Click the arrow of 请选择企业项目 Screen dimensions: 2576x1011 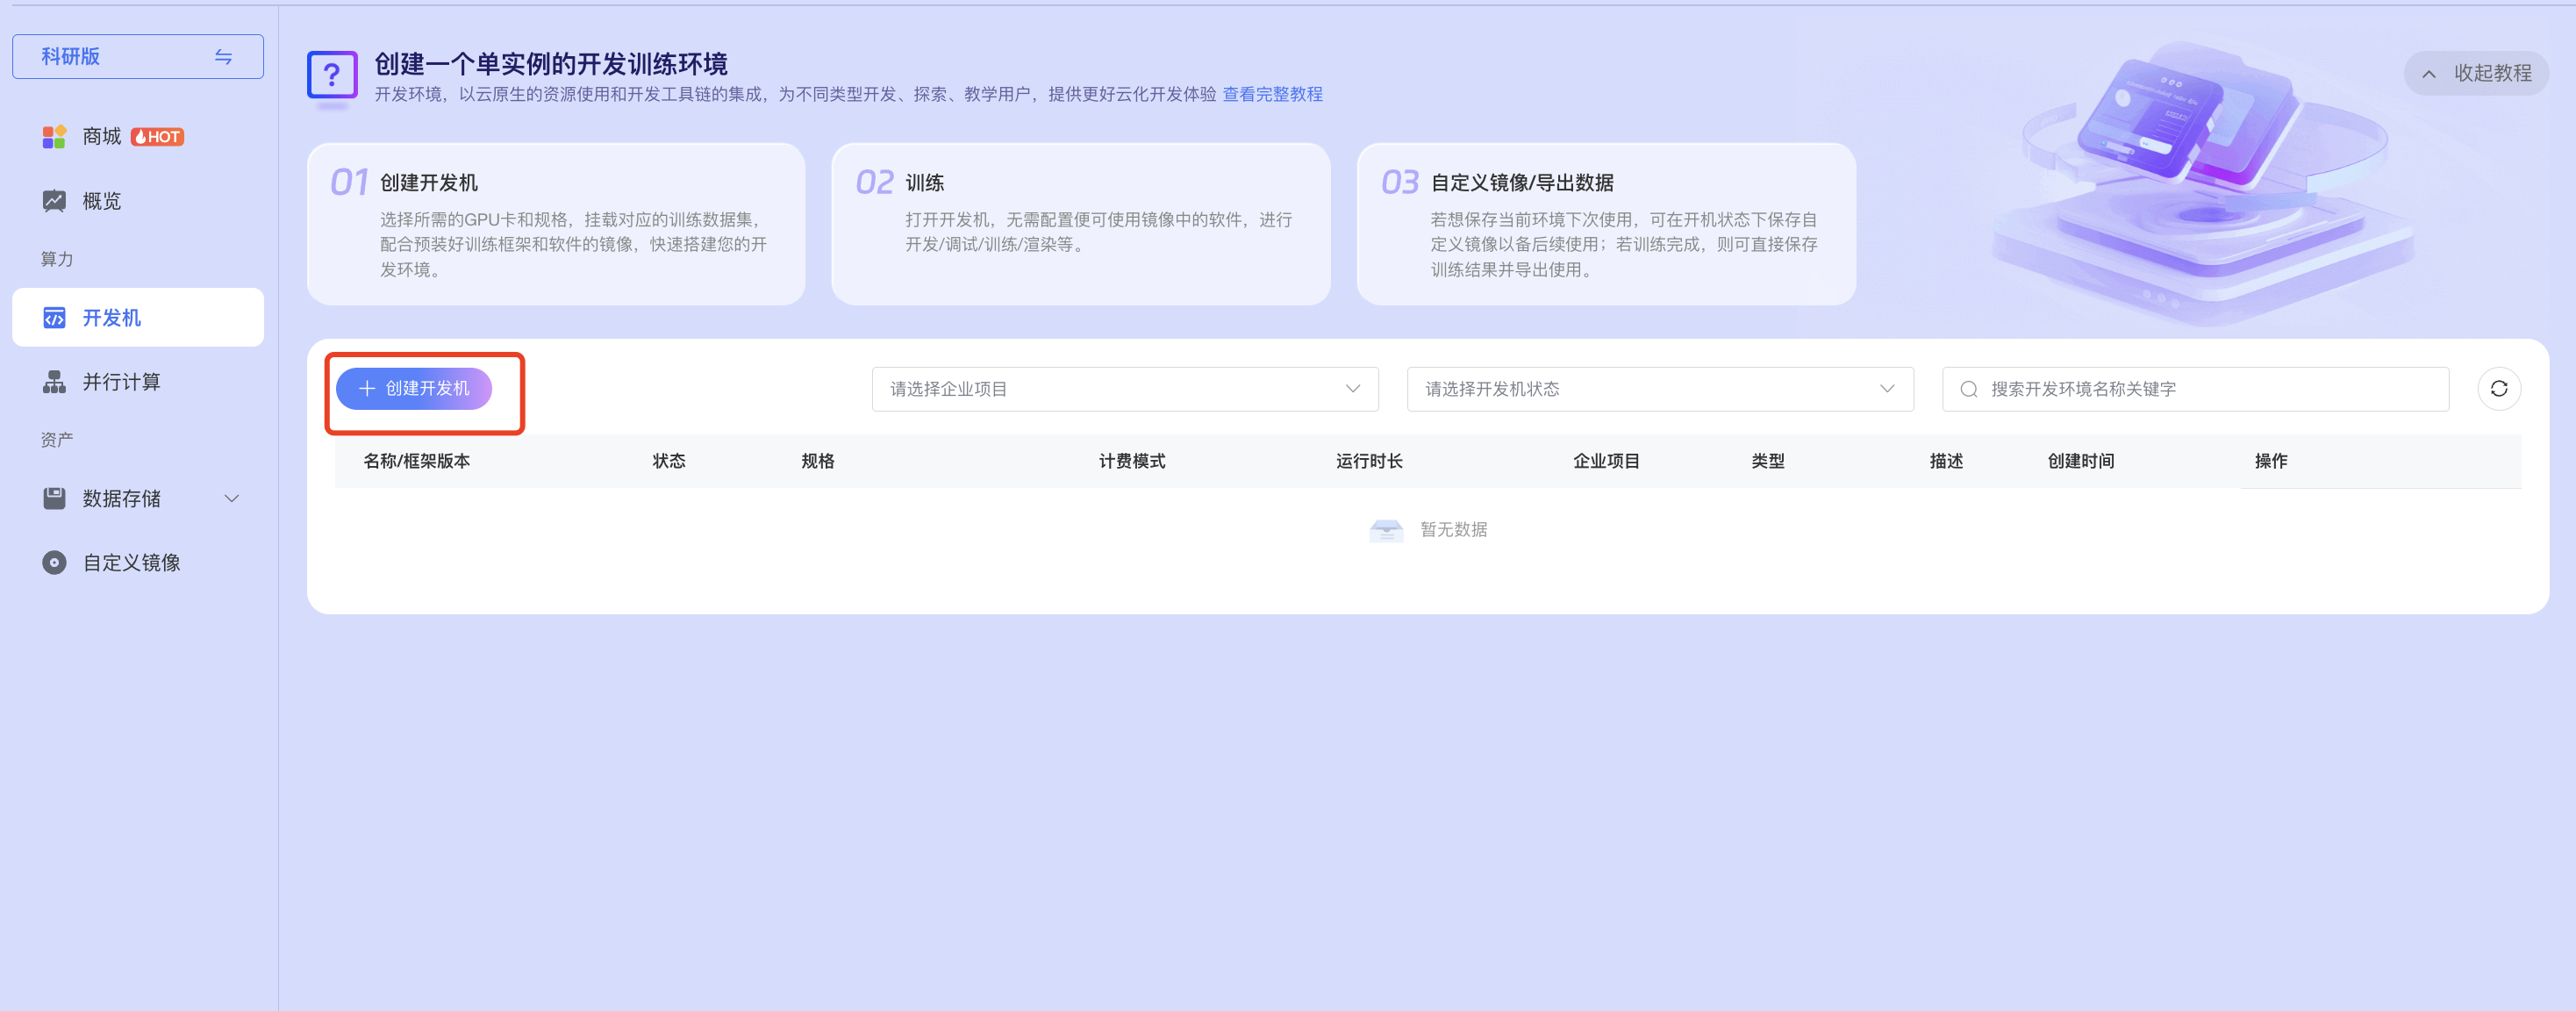click(x=1353, y=389)
